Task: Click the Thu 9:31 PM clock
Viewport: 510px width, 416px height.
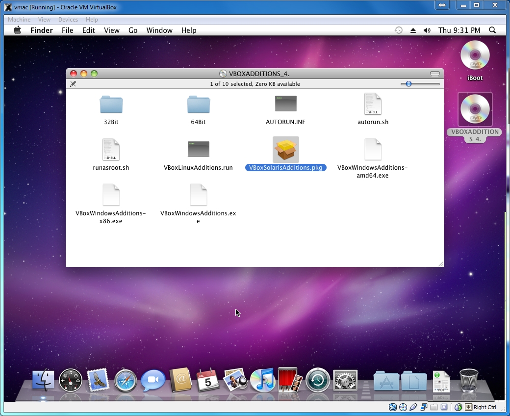Action: coord(459,30)
